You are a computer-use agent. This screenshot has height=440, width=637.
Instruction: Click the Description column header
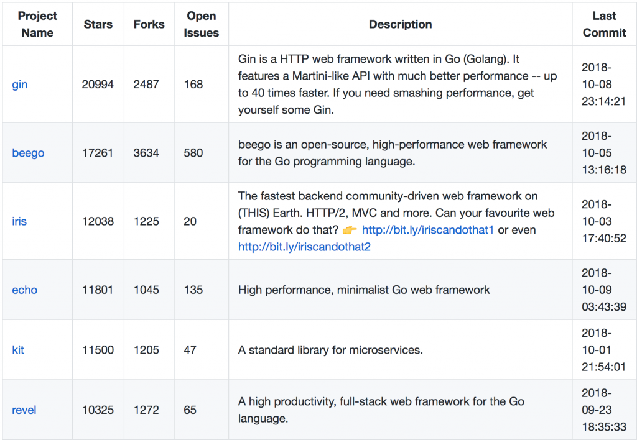[x=400, y=24]
